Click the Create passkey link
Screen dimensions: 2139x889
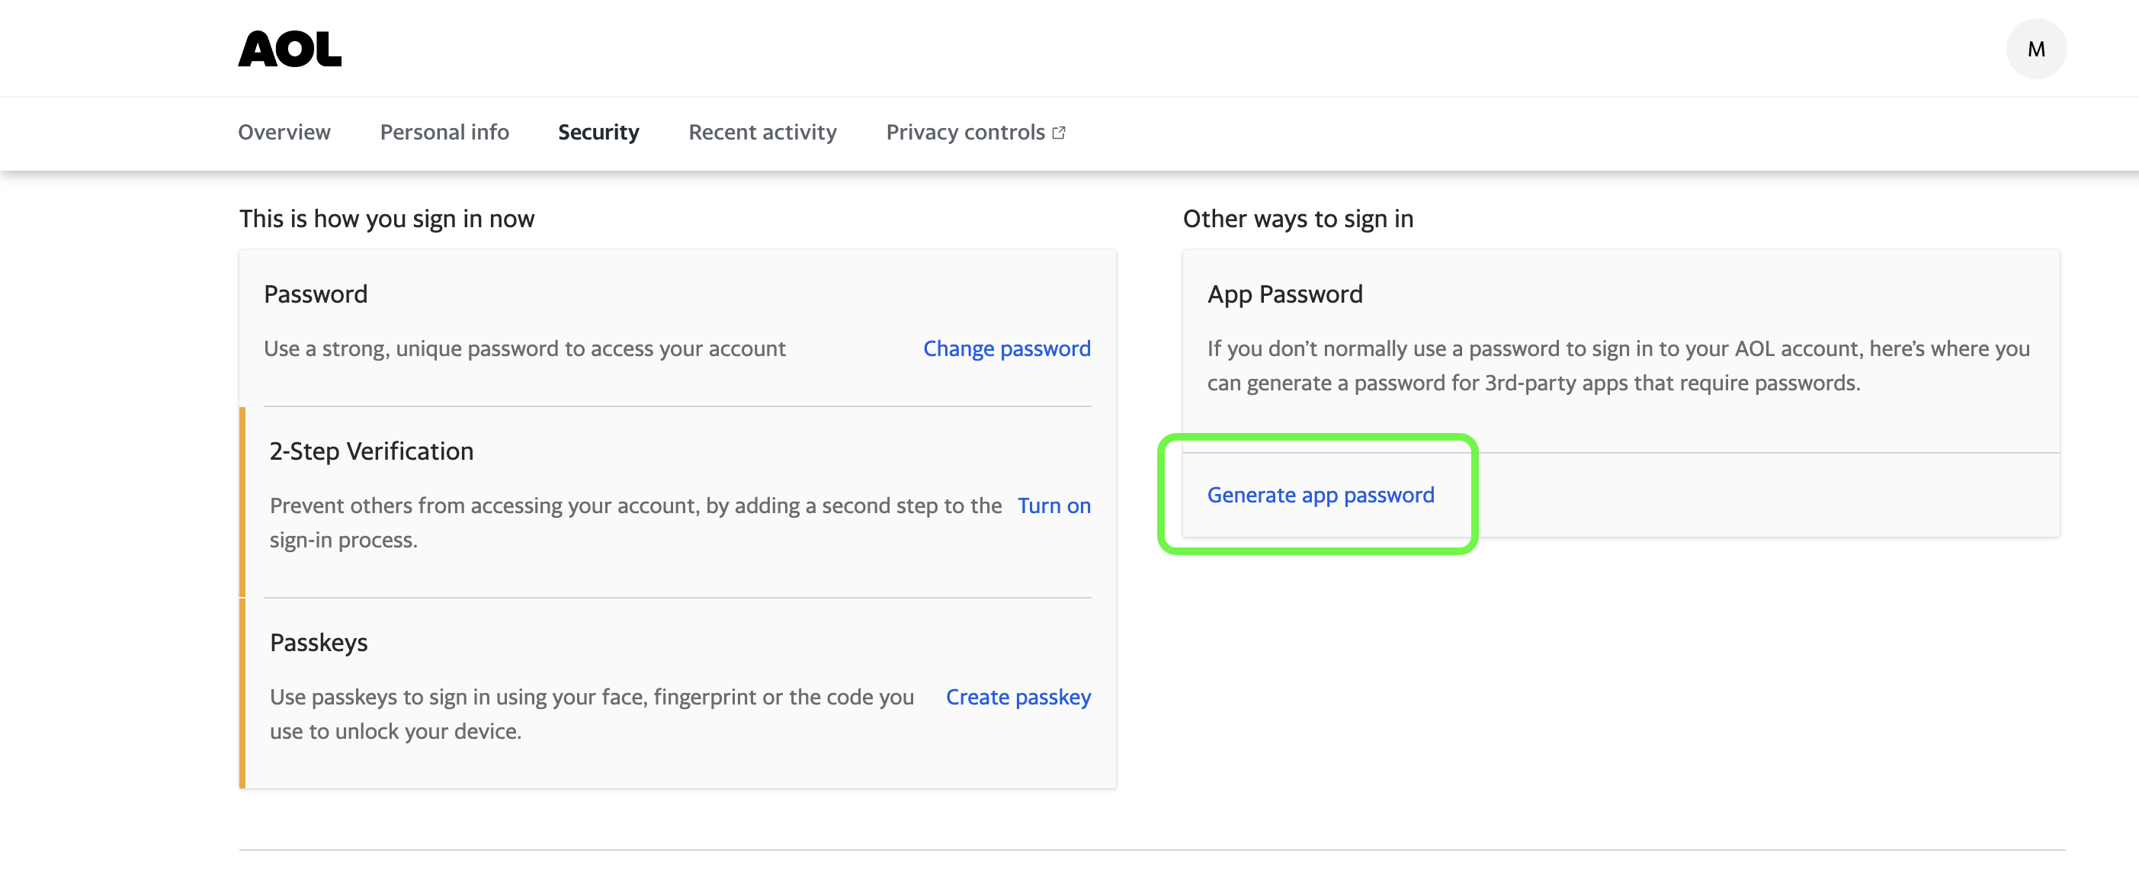[1018, 697]
